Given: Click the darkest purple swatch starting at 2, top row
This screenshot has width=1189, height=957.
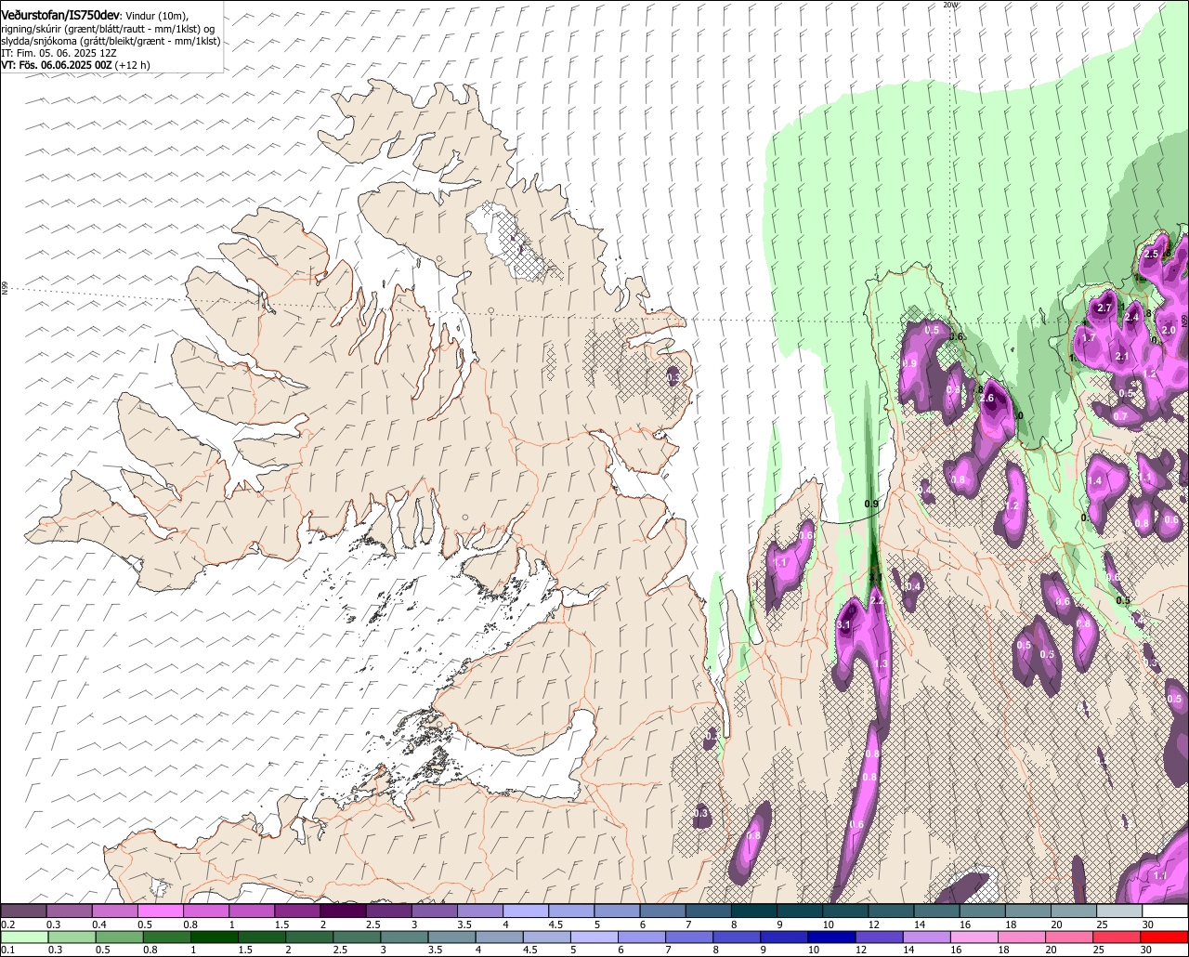Looking at the screenshot, I should pos(343,911).
